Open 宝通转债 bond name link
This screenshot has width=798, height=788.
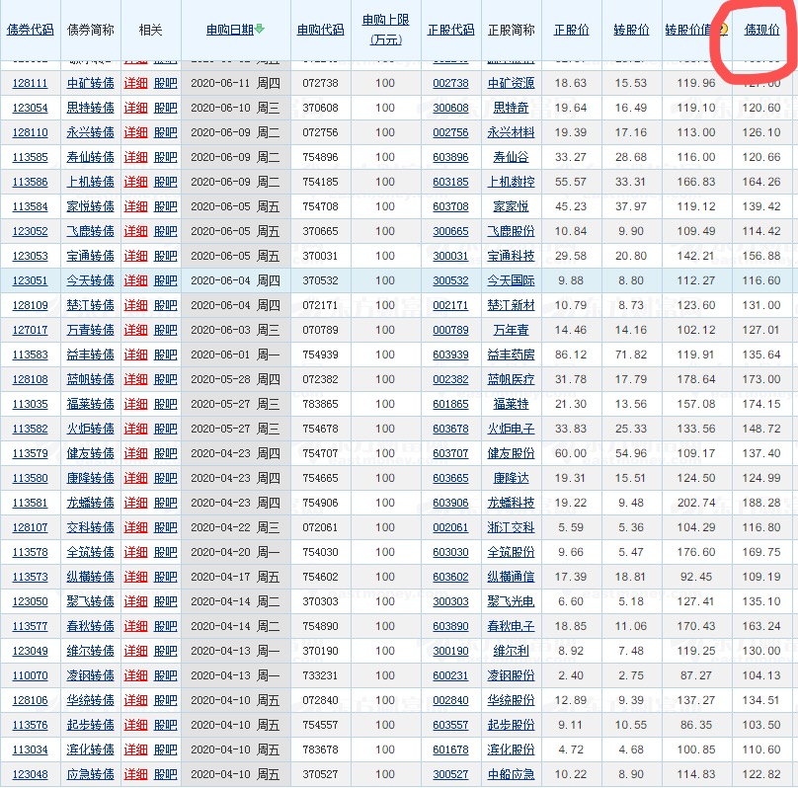pos(91,256)
